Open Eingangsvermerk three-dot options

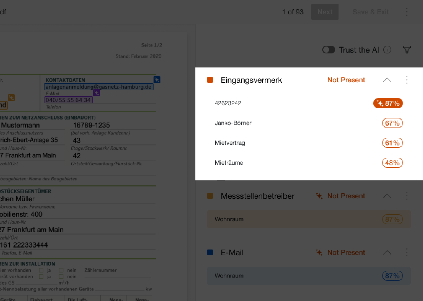point(407,80)
